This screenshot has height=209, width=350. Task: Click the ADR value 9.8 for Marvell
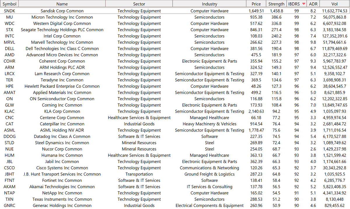pos(313,42)
